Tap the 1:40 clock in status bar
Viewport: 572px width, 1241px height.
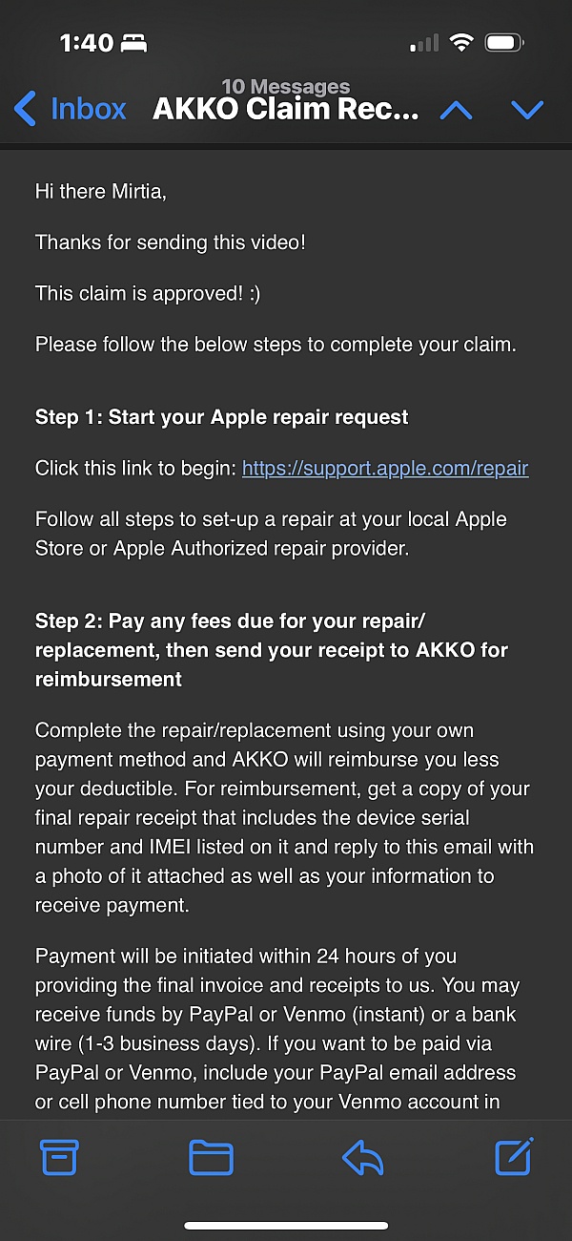point(86,43)
